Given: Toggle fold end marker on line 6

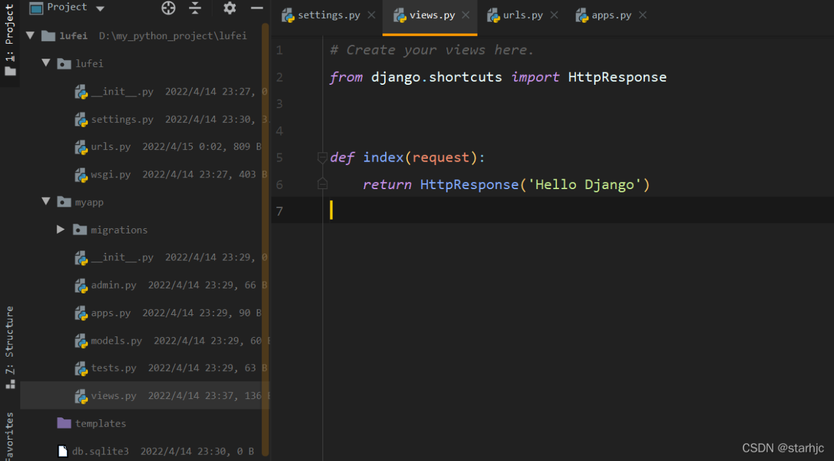Looking at the screenshot, I should (322, 185).
